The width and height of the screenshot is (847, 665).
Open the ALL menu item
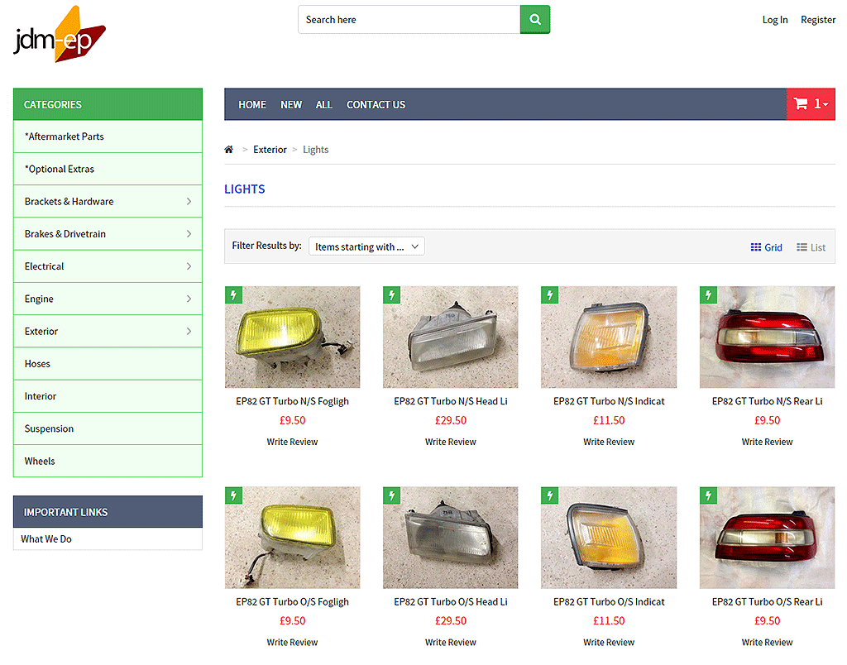[x=324, y=105]
